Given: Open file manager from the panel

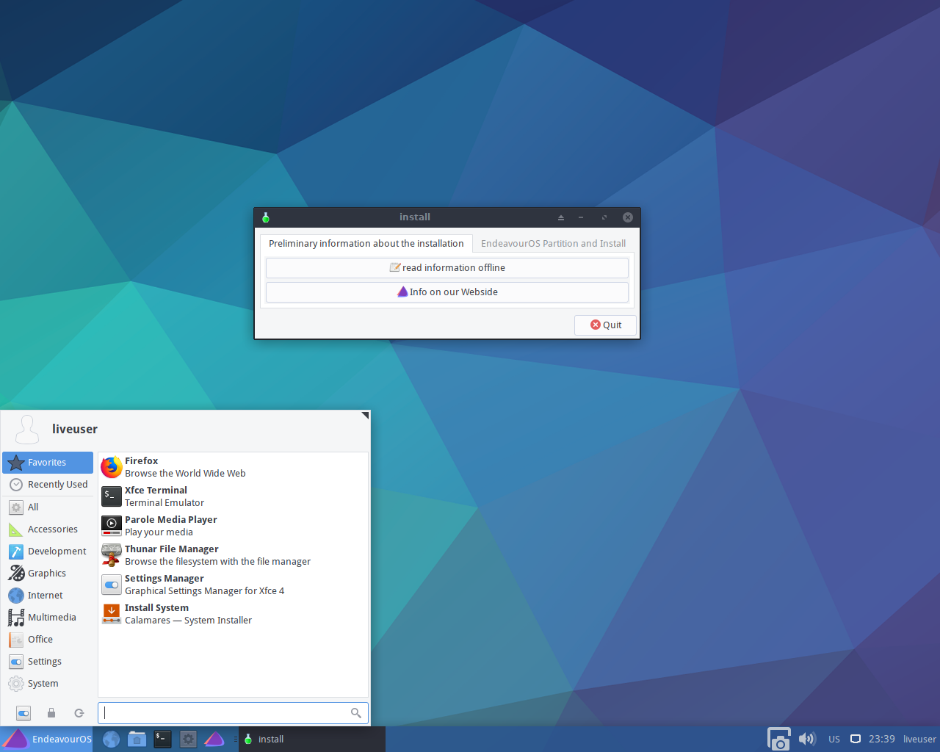Looking at the screenshot, I should click(x=137, y=740).
